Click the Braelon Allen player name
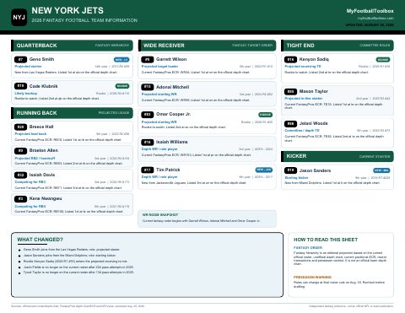 44,150
